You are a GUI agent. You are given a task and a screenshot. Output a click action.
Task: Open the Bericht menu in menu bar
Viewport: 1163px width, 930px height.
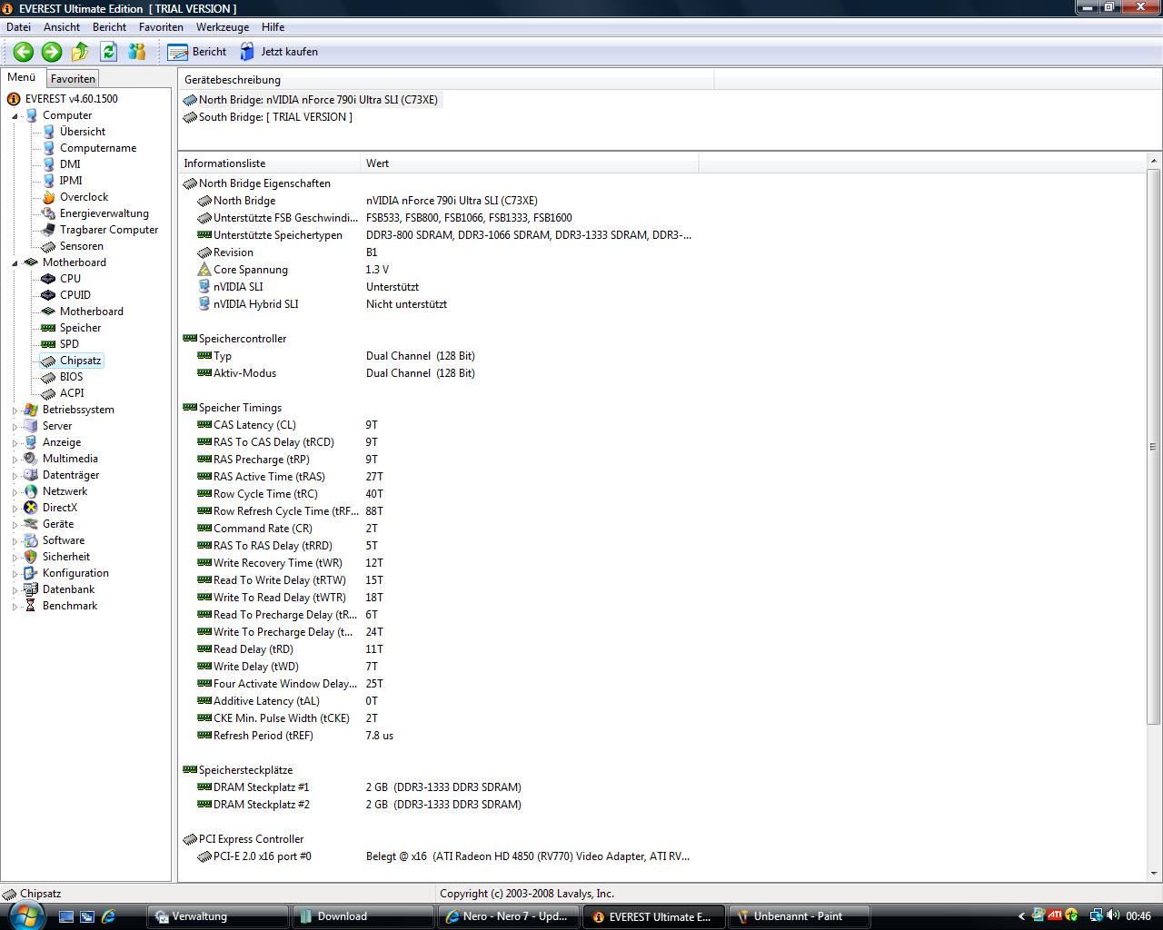(x=109, y=27)
